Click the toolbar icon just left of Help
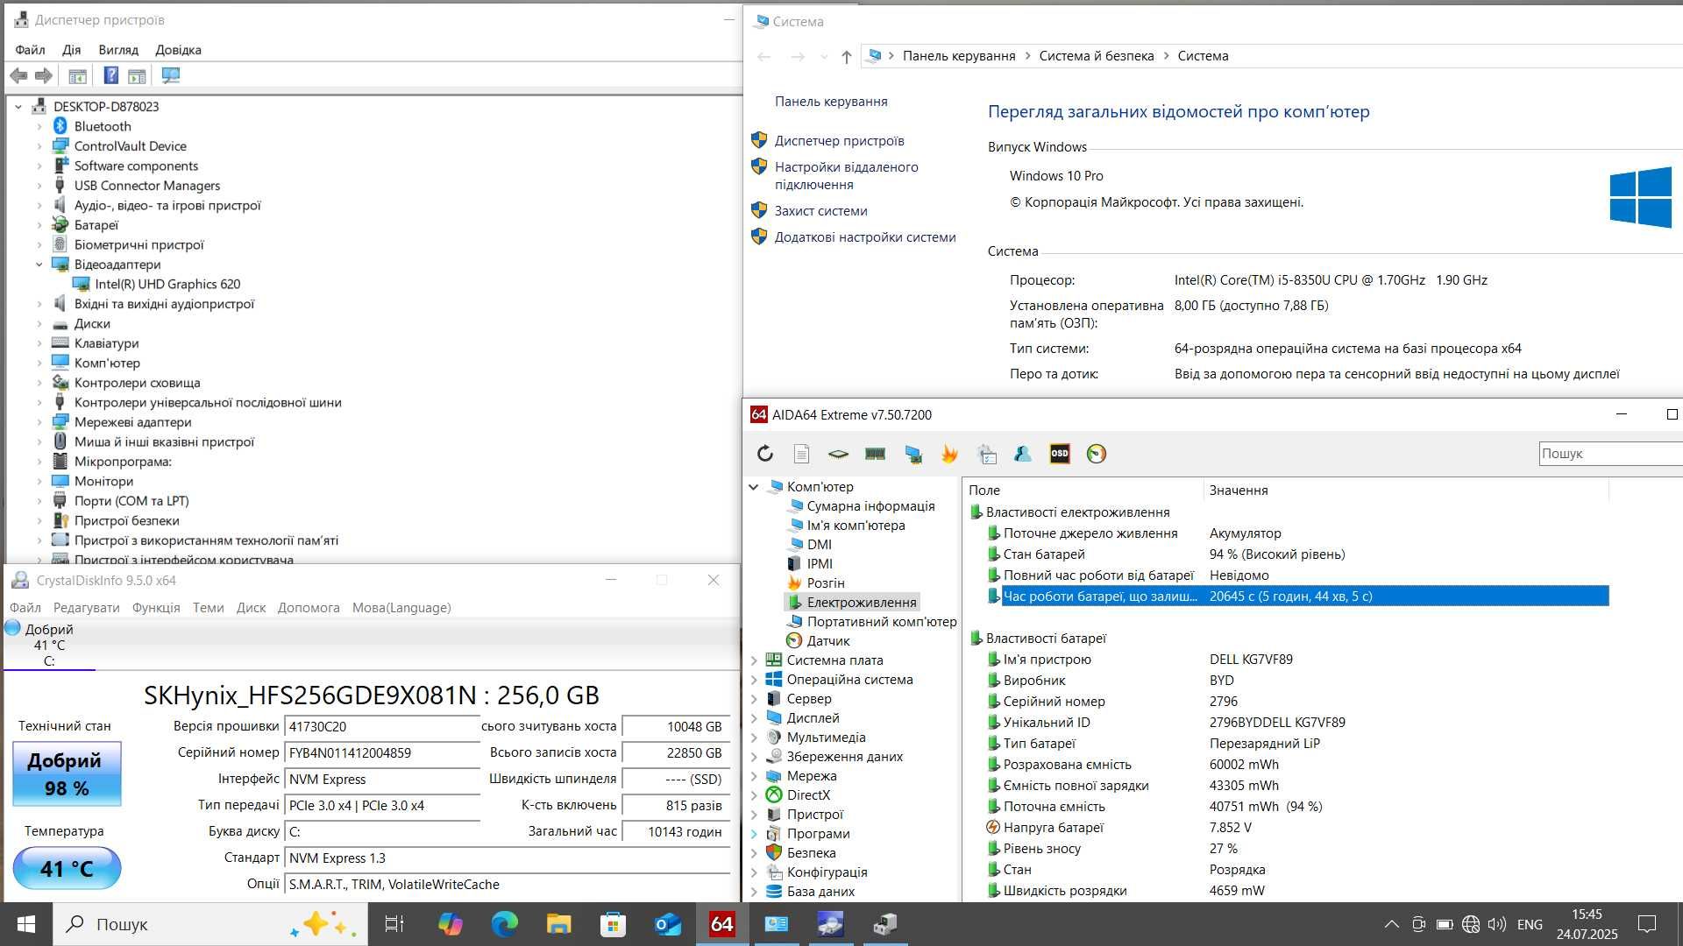Viewport: 1683px width, 946px height. click(77, 76)
